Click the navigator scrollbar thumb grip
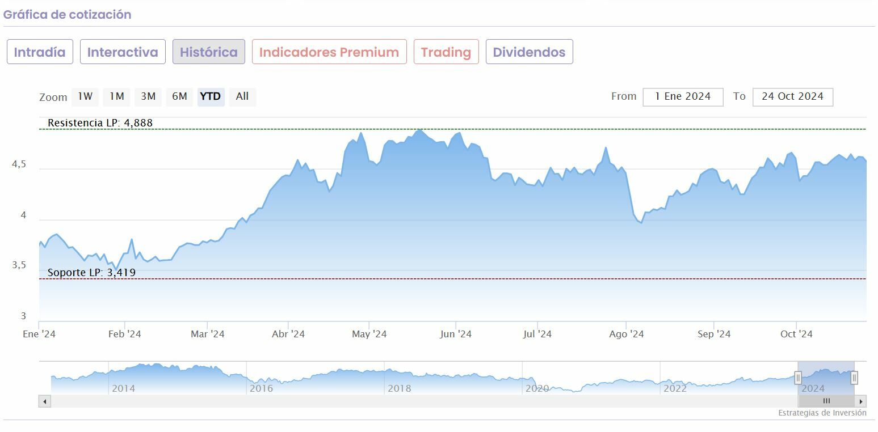878x432 pixels. pyautogui.click(x=826, y=401)
